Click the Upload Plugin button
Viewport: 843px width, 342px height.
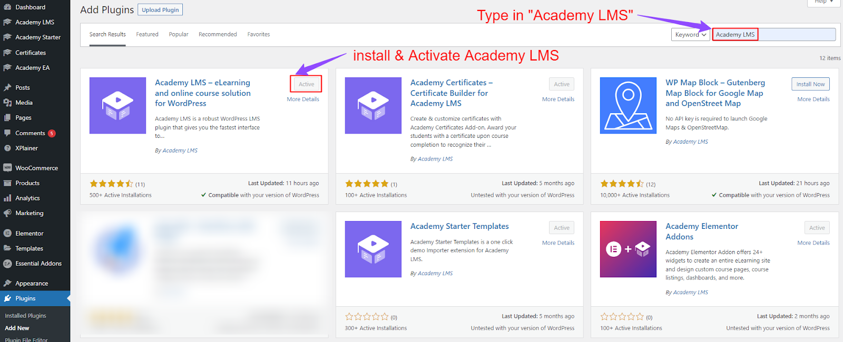click(x=160, y=9)
